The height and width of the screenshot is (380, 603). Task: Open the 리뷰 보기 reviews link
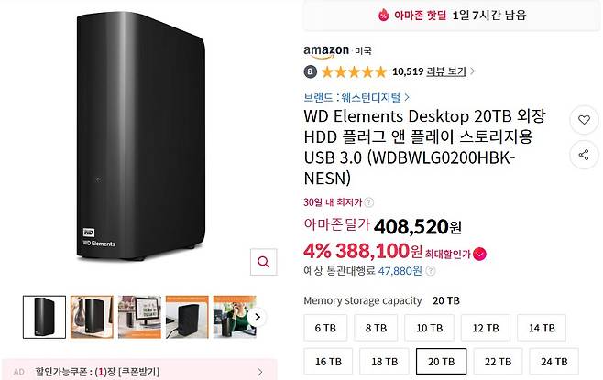tap(446, 71)
